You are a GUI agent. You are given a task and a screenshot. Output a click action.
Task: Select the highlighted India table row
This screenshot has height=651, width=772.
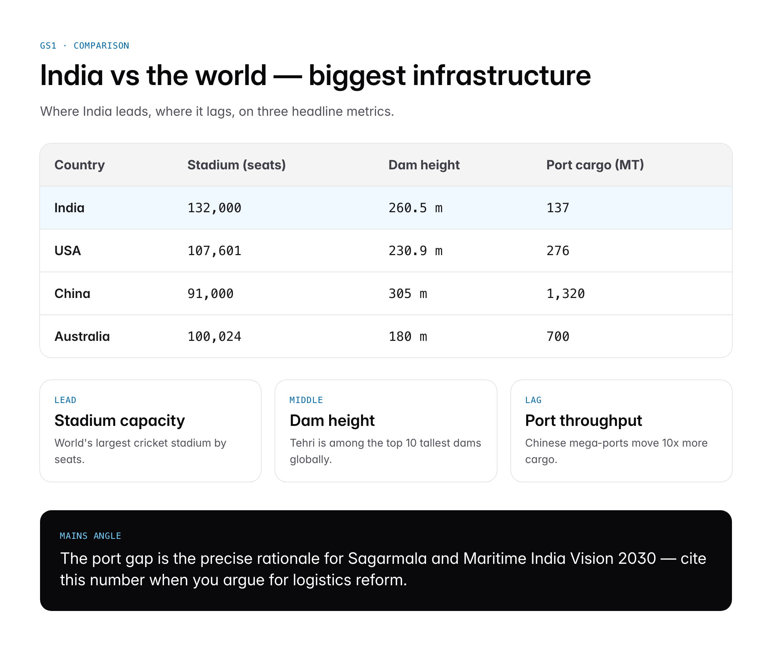click(x=386, y=207)
